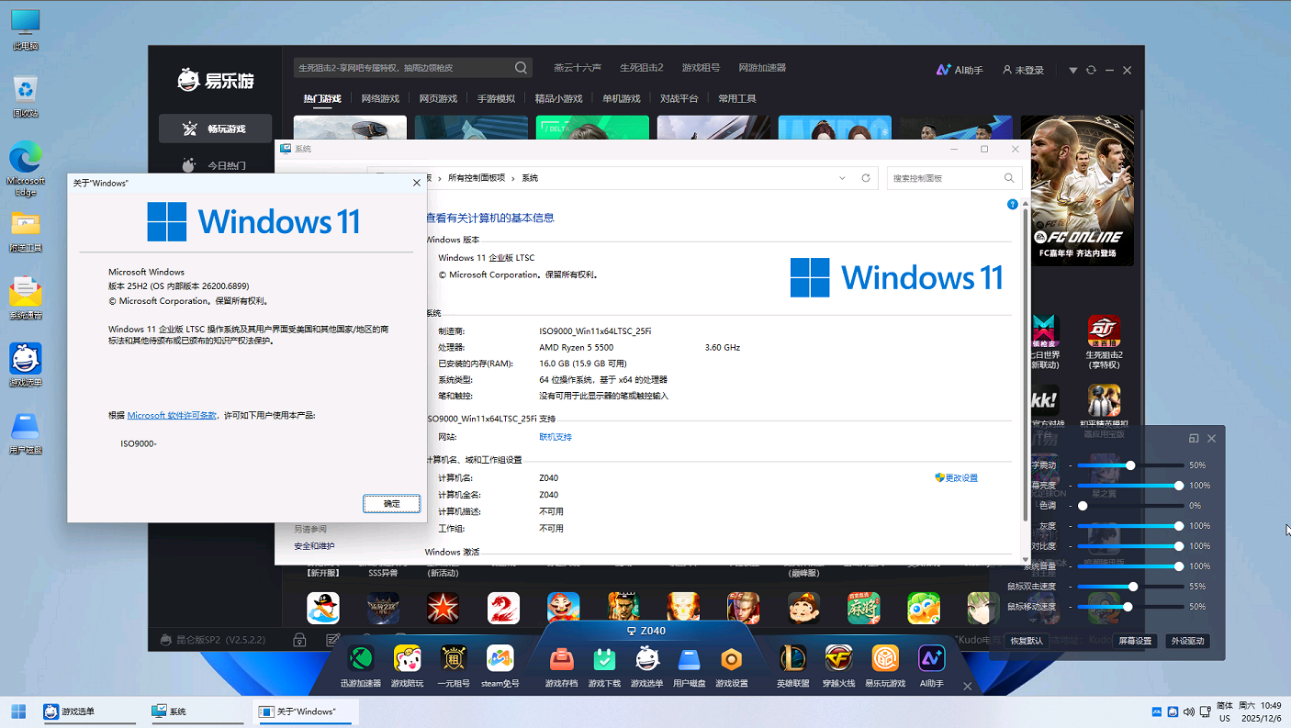
Task: Launch 英雄联盟 from the dock
Action: tap(791, 659)
